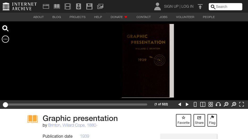Click the user avatar icon
This screenshot has width=248, height=139.
[x=157, y=6]
